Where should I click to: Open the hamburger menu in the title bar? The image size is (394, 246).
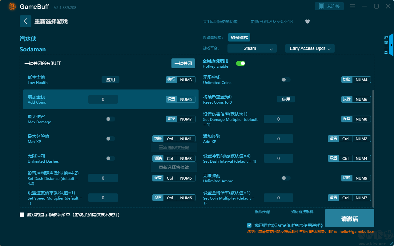click(x=353, y=6)
